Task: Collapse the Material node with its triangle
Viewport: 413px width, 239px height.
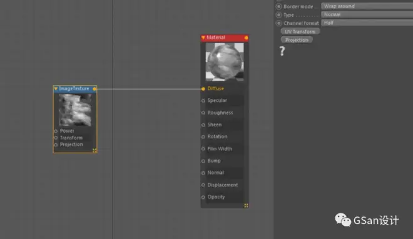Action: (203, 38)
